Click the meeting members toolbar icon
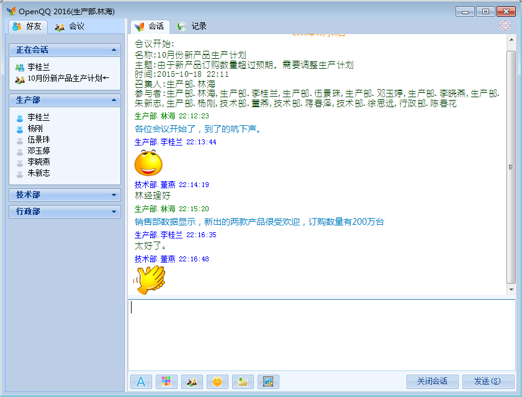 click(192, 382)
